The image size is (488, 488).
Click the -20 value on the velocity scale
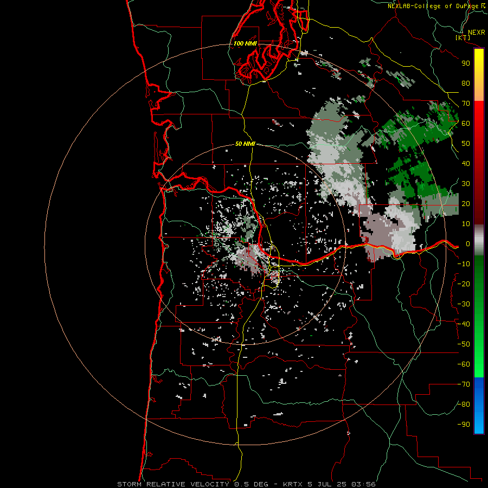tap(464, 284)
